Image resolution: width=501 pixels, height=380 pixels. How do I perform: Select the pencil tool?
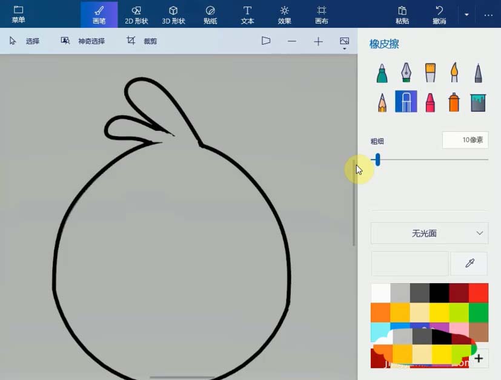tap(382, 102)
